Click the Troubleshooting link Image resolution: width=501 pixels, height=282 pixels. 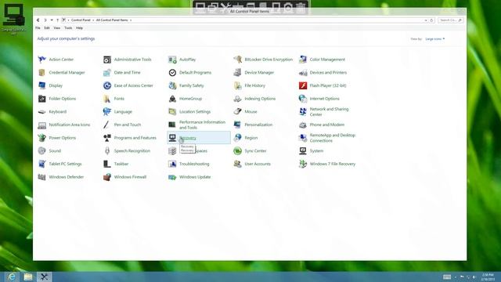(x=194, y=164)
